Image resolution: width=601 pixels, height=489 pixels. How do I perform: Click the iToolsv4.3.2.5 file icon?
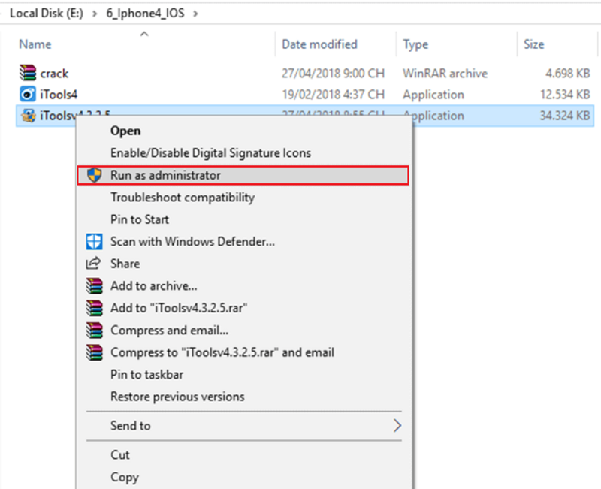pos(28,116)
